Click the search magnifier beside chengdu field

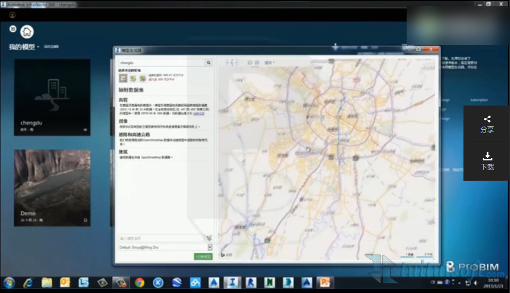coord(208,63)
